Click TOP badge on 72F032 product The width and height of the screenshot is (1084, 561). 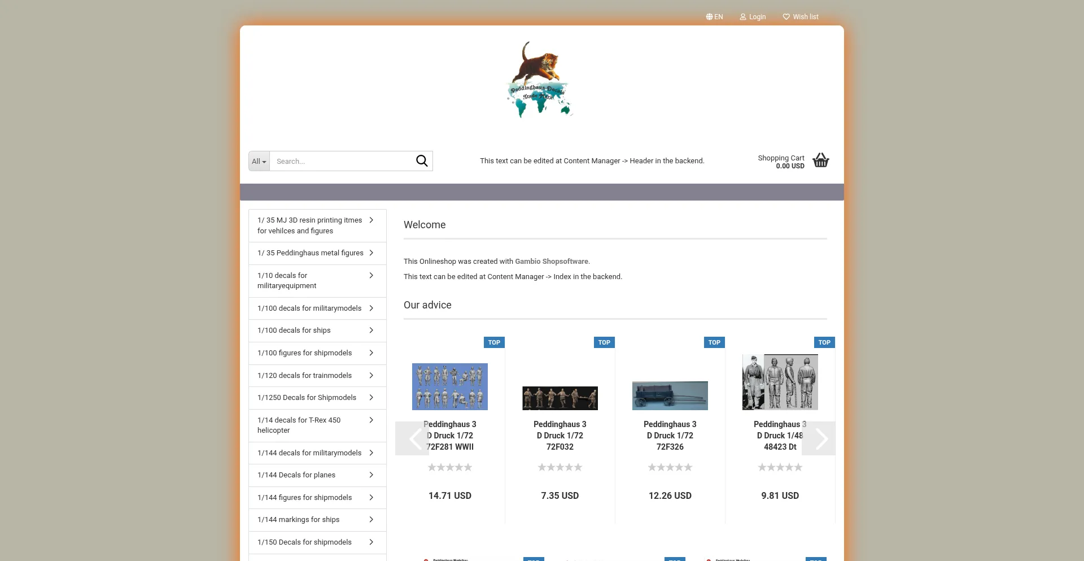pyautogui.click(x=604, y=342)
